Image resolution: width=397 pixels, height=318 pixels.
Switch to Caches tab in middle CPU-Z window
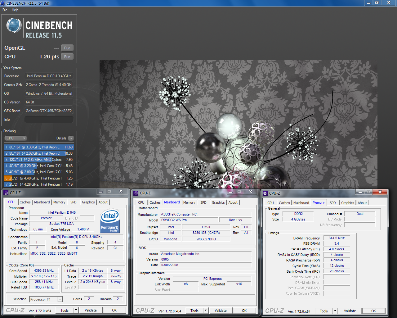(x=155, y=202)
